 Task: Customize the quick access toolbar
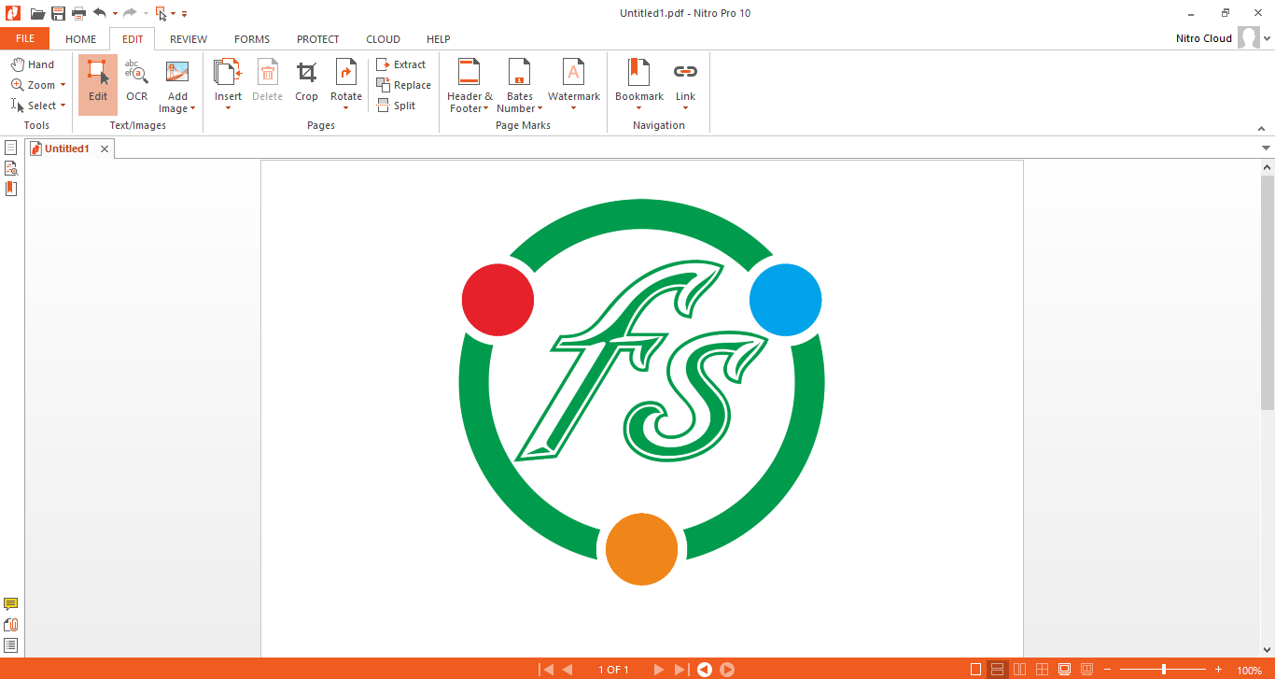coord(184,14)
